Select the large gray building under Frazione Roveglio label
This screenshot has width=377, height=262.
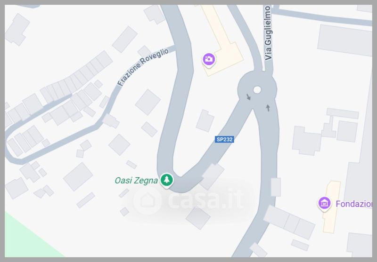[x=148, y=102]
